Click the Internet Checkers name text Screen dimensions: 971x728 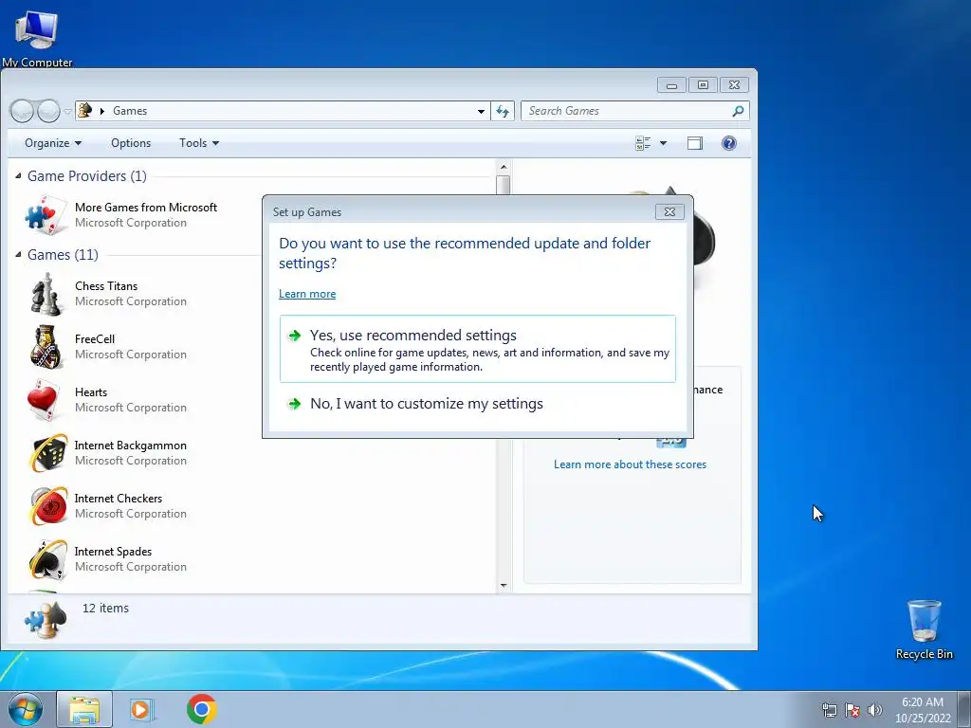point(119,499)
